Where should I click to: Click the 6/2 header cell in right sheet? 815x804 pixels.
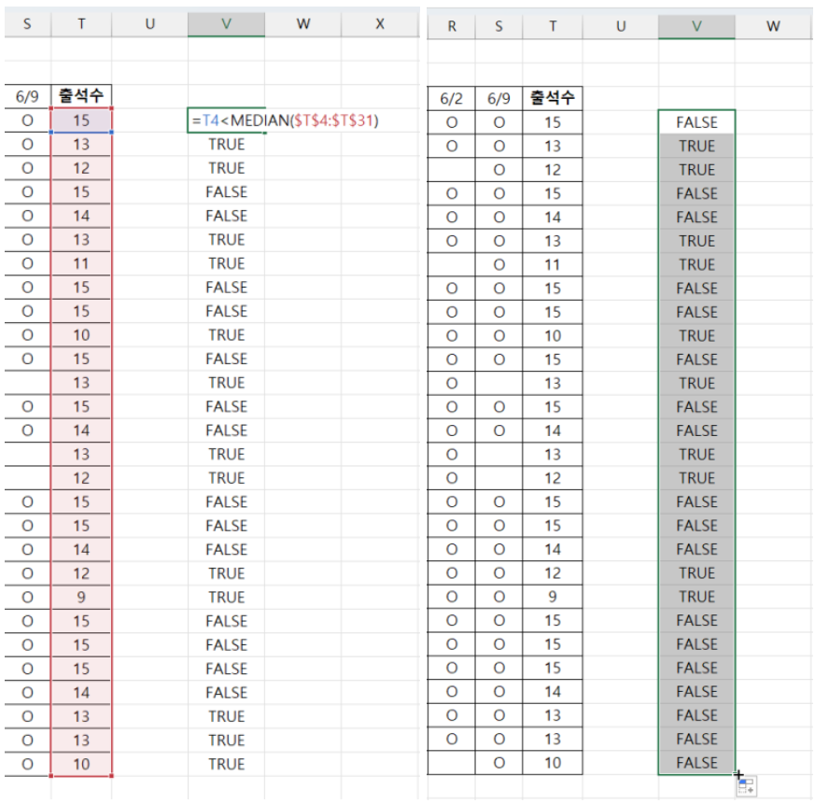point(451,98)
